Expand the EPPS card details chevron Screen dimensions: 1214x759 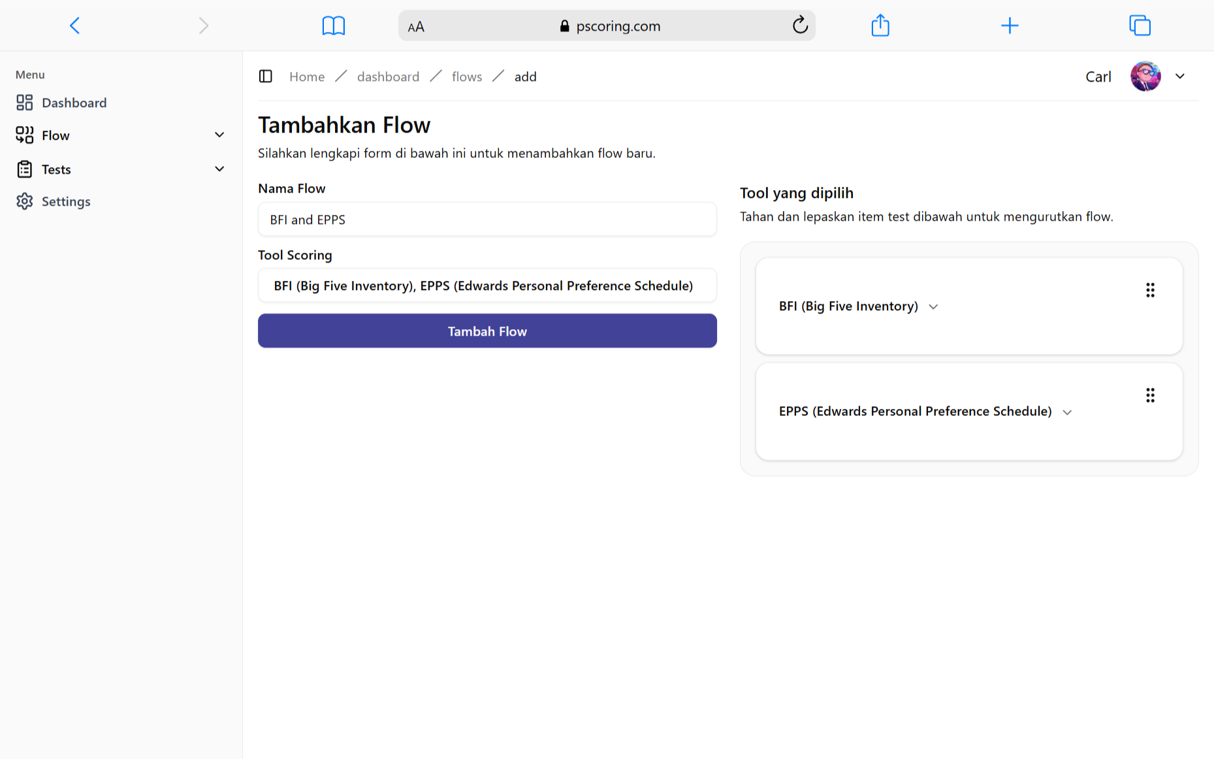tap(1067, 412)
